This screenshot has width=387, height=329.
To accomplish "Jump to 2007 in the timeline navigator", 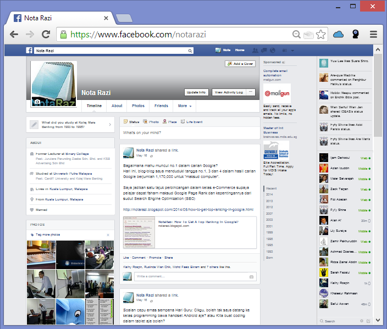I will (x=269, y=214).
